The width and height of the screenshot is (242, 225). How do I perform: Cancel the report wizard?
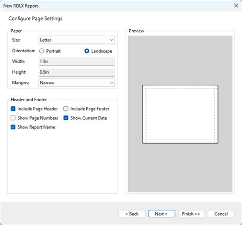coord(221,214)
